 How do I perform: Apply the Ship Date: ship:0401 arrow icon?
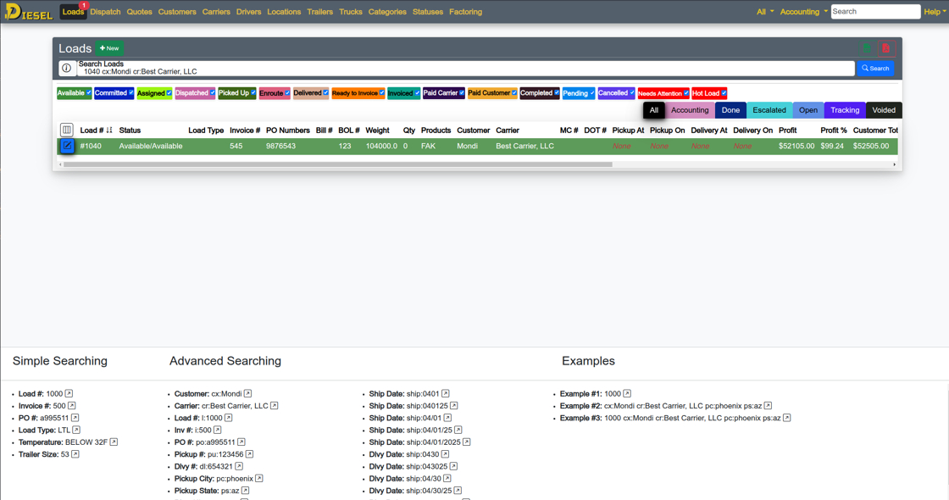(446, 393)
